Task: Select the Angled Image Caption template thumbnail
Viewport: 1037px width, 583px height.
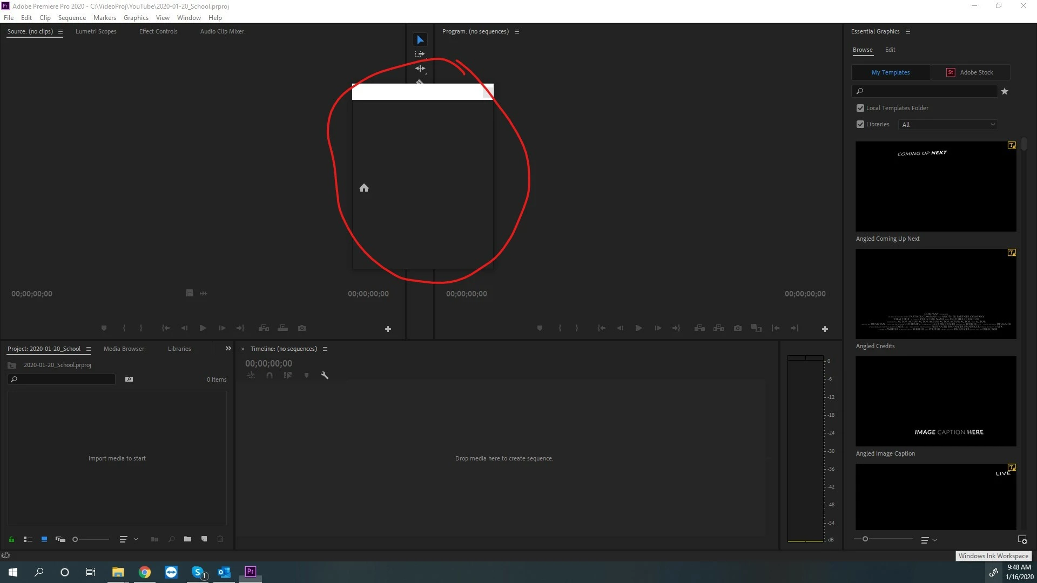Action: [x=936, y=401]
